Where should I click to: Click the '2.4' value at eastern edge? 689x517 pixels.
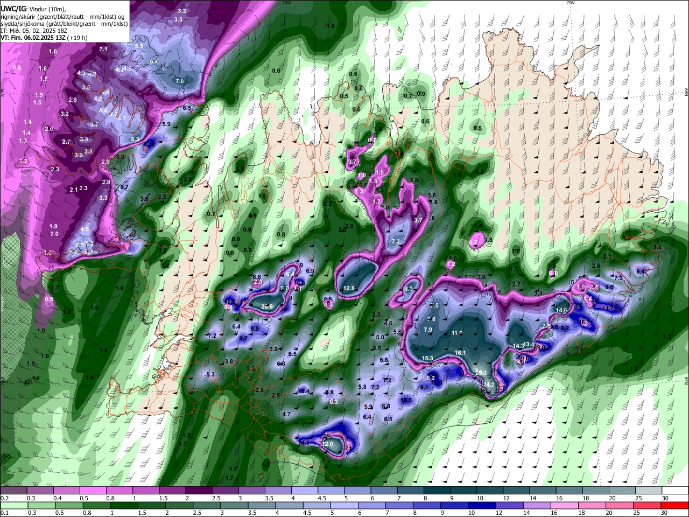[657, 248]
